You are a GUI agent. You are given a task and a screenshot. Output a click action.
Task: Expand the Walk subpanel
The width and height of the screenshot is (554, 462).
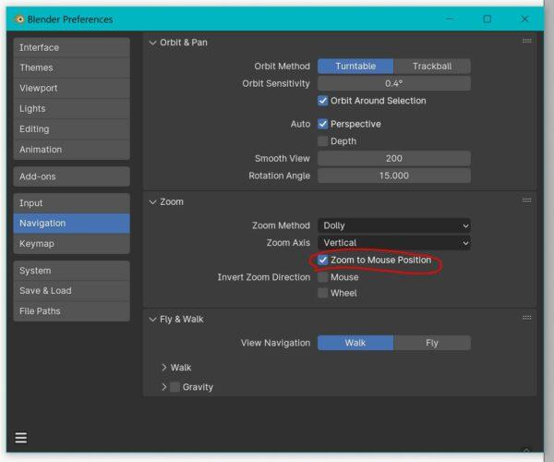tap(164, 368)
